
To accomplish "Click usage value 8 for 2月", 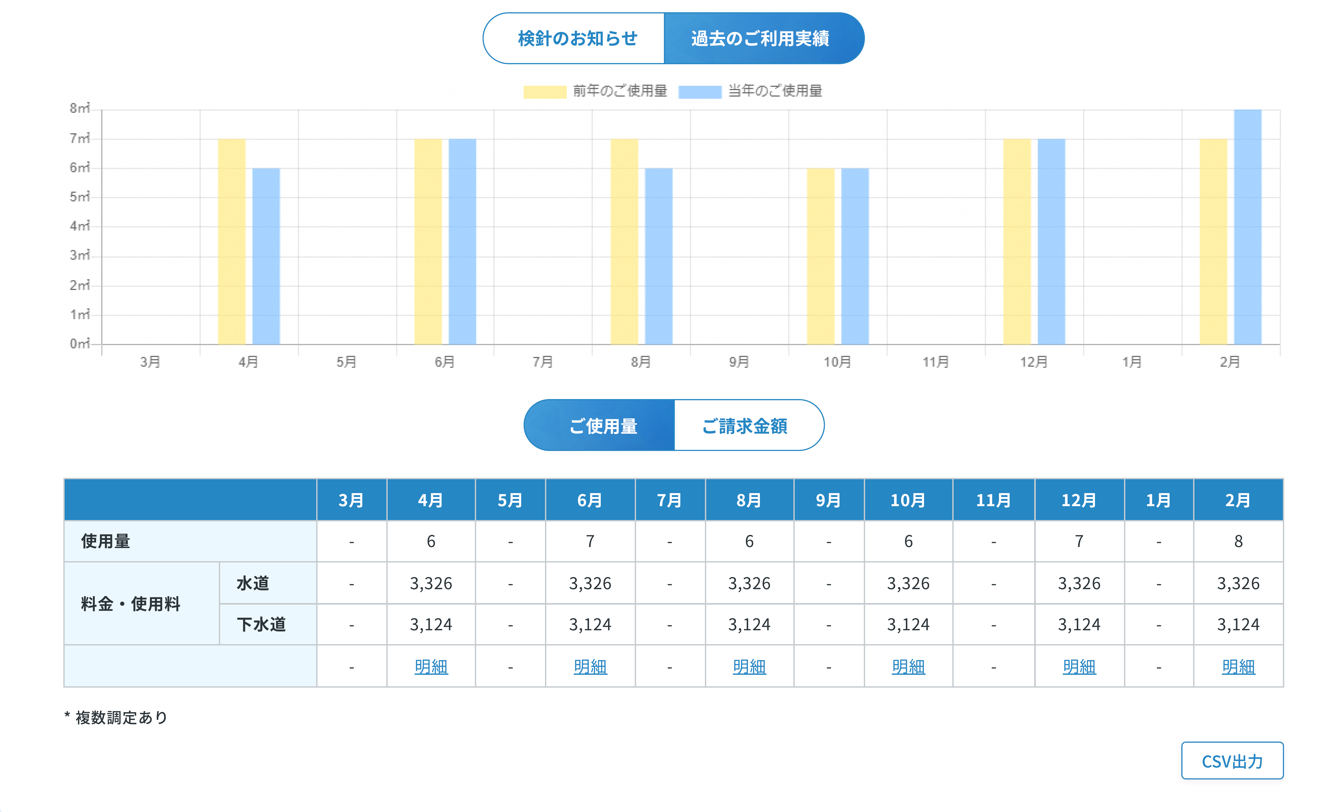I will pyautogui.click(x=1238, y=541).
